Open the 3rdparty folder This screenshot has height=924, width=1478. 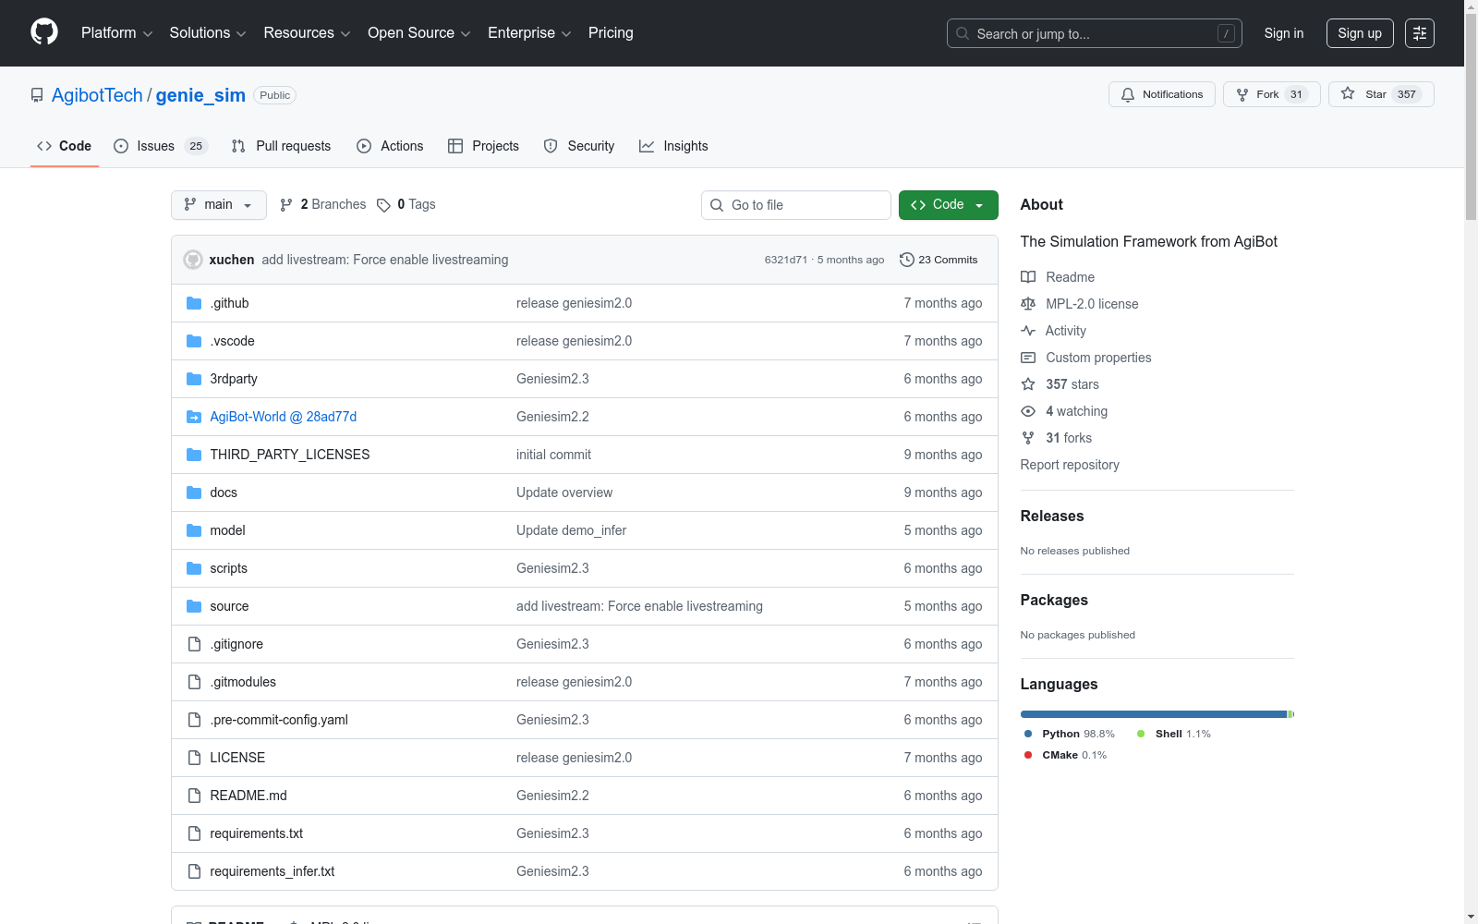(x=234, y=379)
